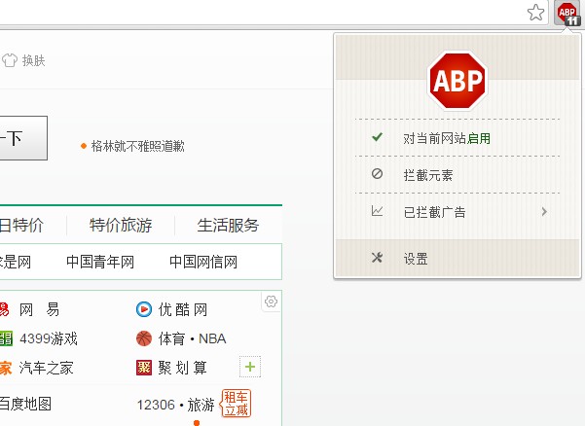Click the chart icon beside 已拦截广告
Viewport: 585px width, 426px height.
[378, 211]
